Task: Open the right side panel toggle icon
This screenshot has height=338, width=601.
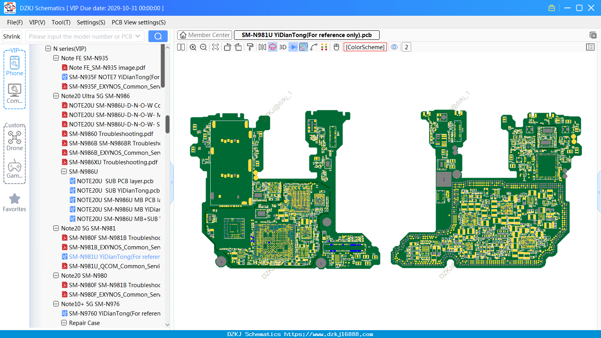Action: tap(590, 47)
